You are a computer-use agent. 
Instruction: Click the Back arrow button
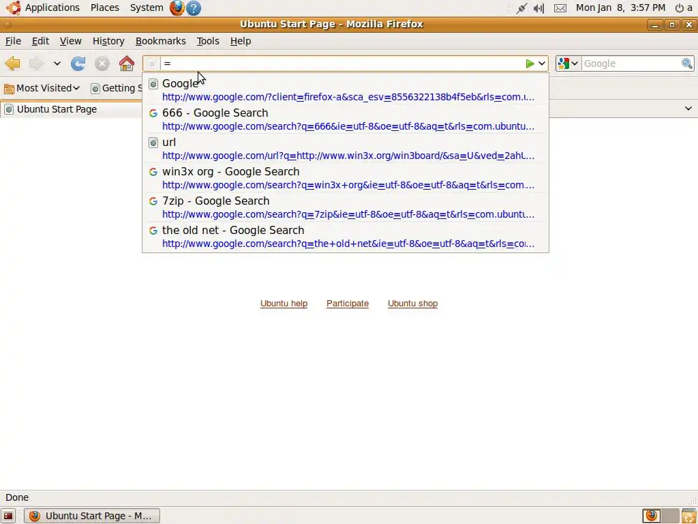tap(12, 63)
